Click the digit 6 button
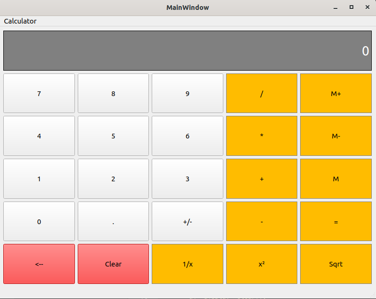 pos(188,136)
